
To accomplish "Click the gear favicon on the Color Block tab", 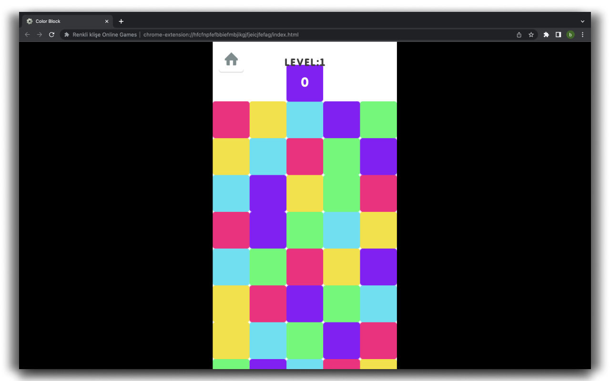I will click(x=30, y=21).
